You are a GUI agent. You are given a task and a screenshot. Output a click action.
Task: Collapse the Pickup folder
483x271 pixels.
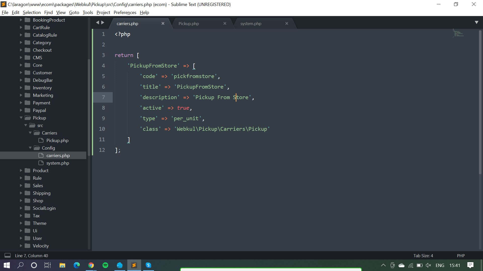coord(21,118)
